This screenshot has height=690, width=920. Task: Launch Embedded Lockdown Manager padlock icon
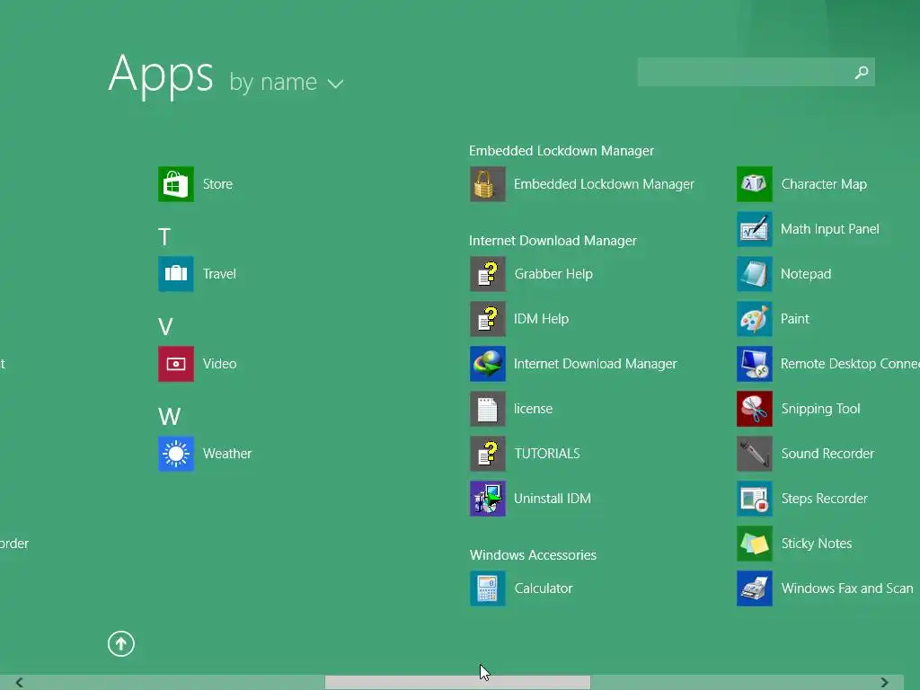click(x=488, y=184)
